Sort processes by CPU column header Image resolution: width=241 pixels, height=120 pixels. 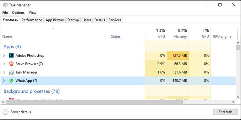[x=156, y=34]
